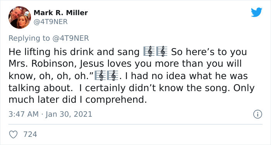This screenshot has width=271, height=145.
Task: Like the tweet with the heart icon
Action: point(13,135)
